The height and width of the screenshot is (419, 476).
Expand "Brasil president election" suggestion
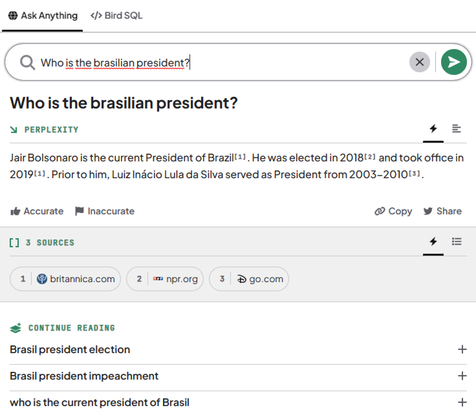[462, 349]
